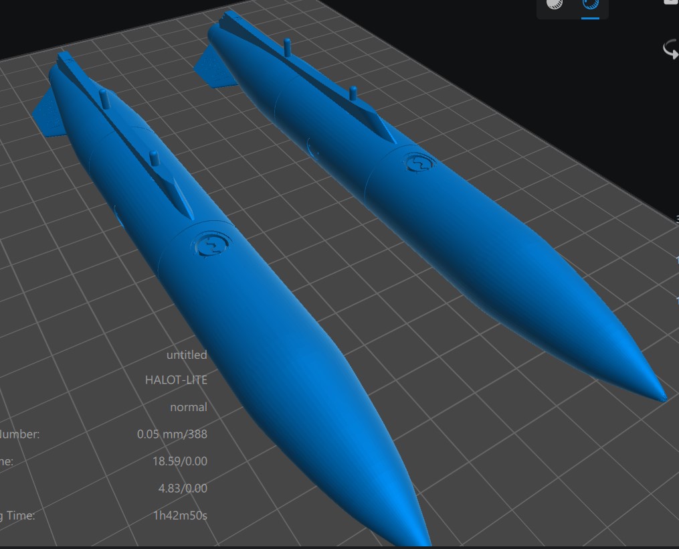Screen dimensions: 679x549
Task: Select the blue highlighted sphere view mode
Action: 590,5
